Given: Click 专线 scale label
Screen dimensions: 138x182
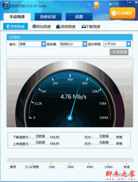Looking at the screenshot, I should pos(126,167).
